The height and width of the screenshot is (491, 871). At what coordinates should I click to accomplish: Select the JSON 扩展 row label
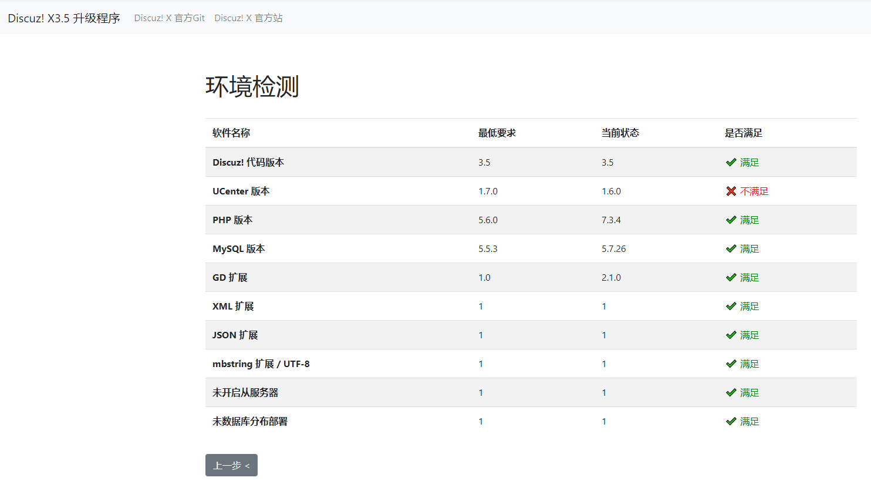tap(235, 335)
